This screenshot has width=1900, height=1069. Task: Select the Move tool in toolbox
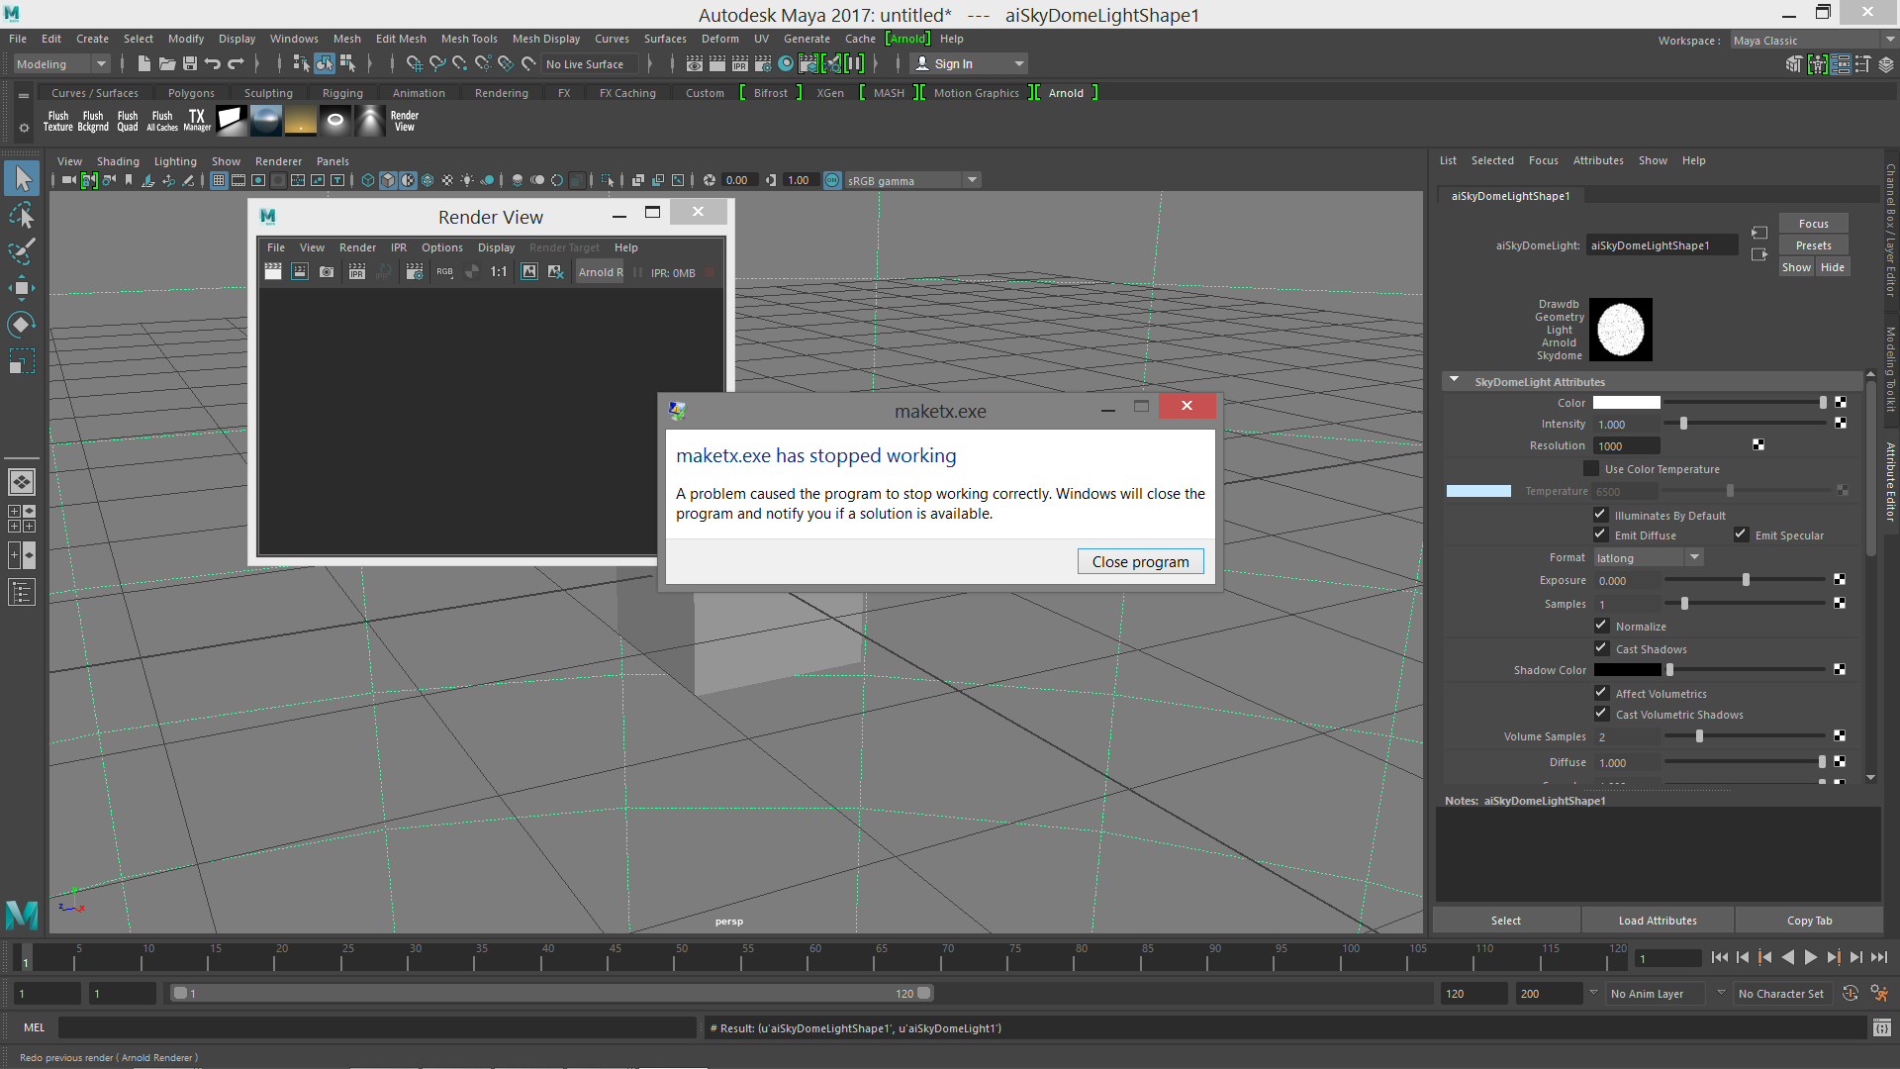pyautogui.click(x=22, y=288)
